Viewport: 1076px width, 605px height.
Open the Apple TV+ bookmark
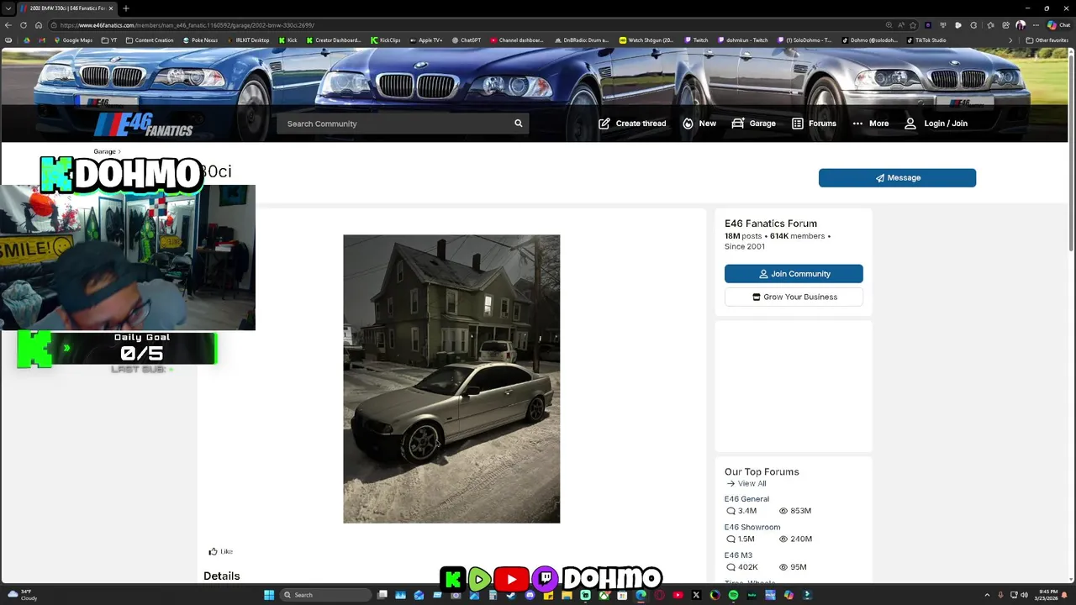click(x=425, y=39)
